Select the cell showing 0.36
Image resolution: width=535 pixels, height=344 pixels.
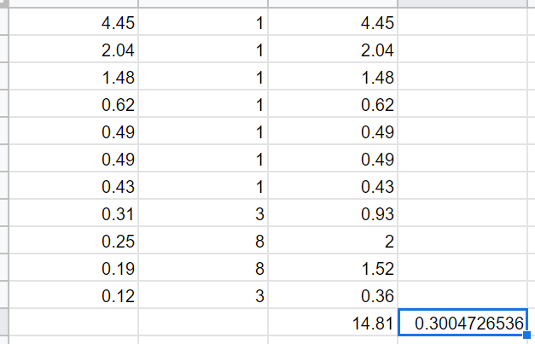(333, 294)
